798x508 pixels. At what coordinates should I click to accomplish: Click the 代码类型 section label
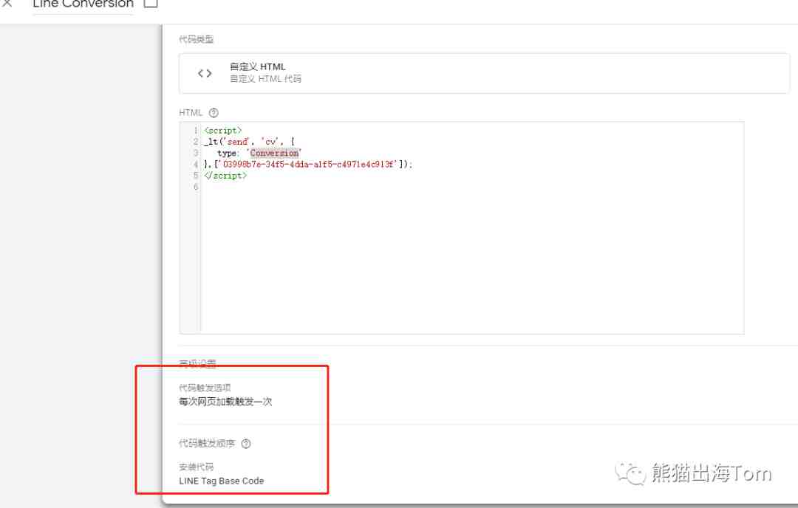196,40
